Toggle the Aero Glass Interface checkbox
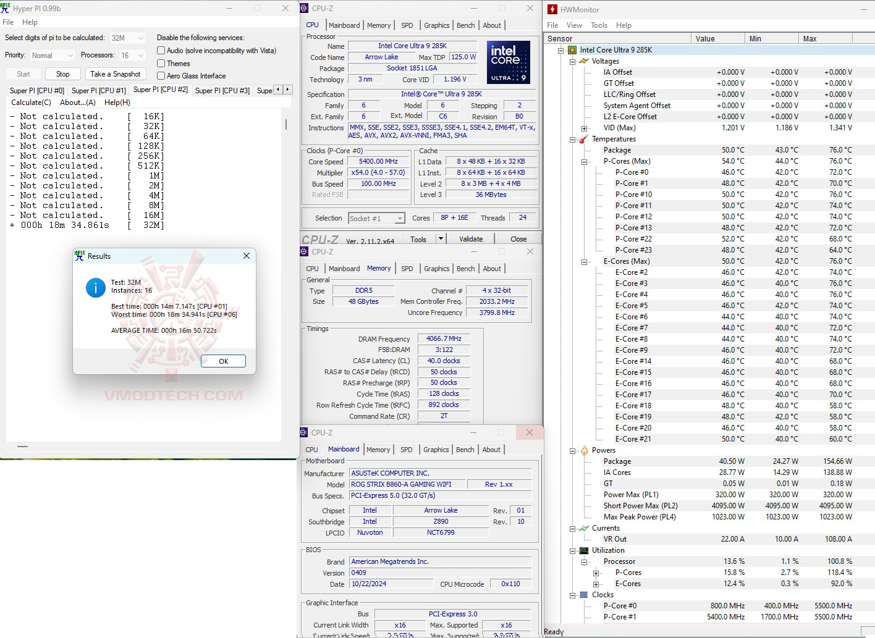The image size is (875, 638). pos(161,76)
